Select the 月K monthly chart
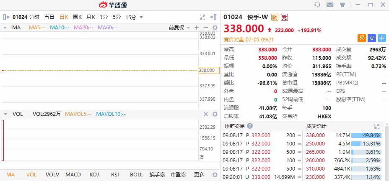Image resolution: width=389 pixels, height=181 pixels. [91, 17]
